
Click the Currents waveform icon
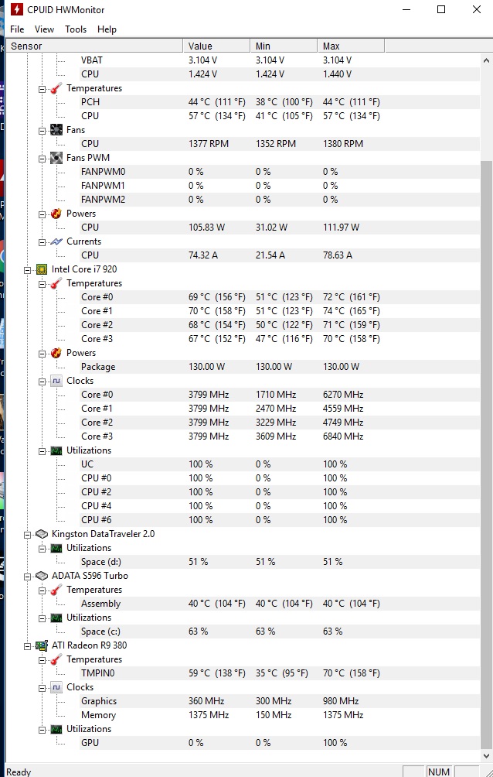coord(56,241)
